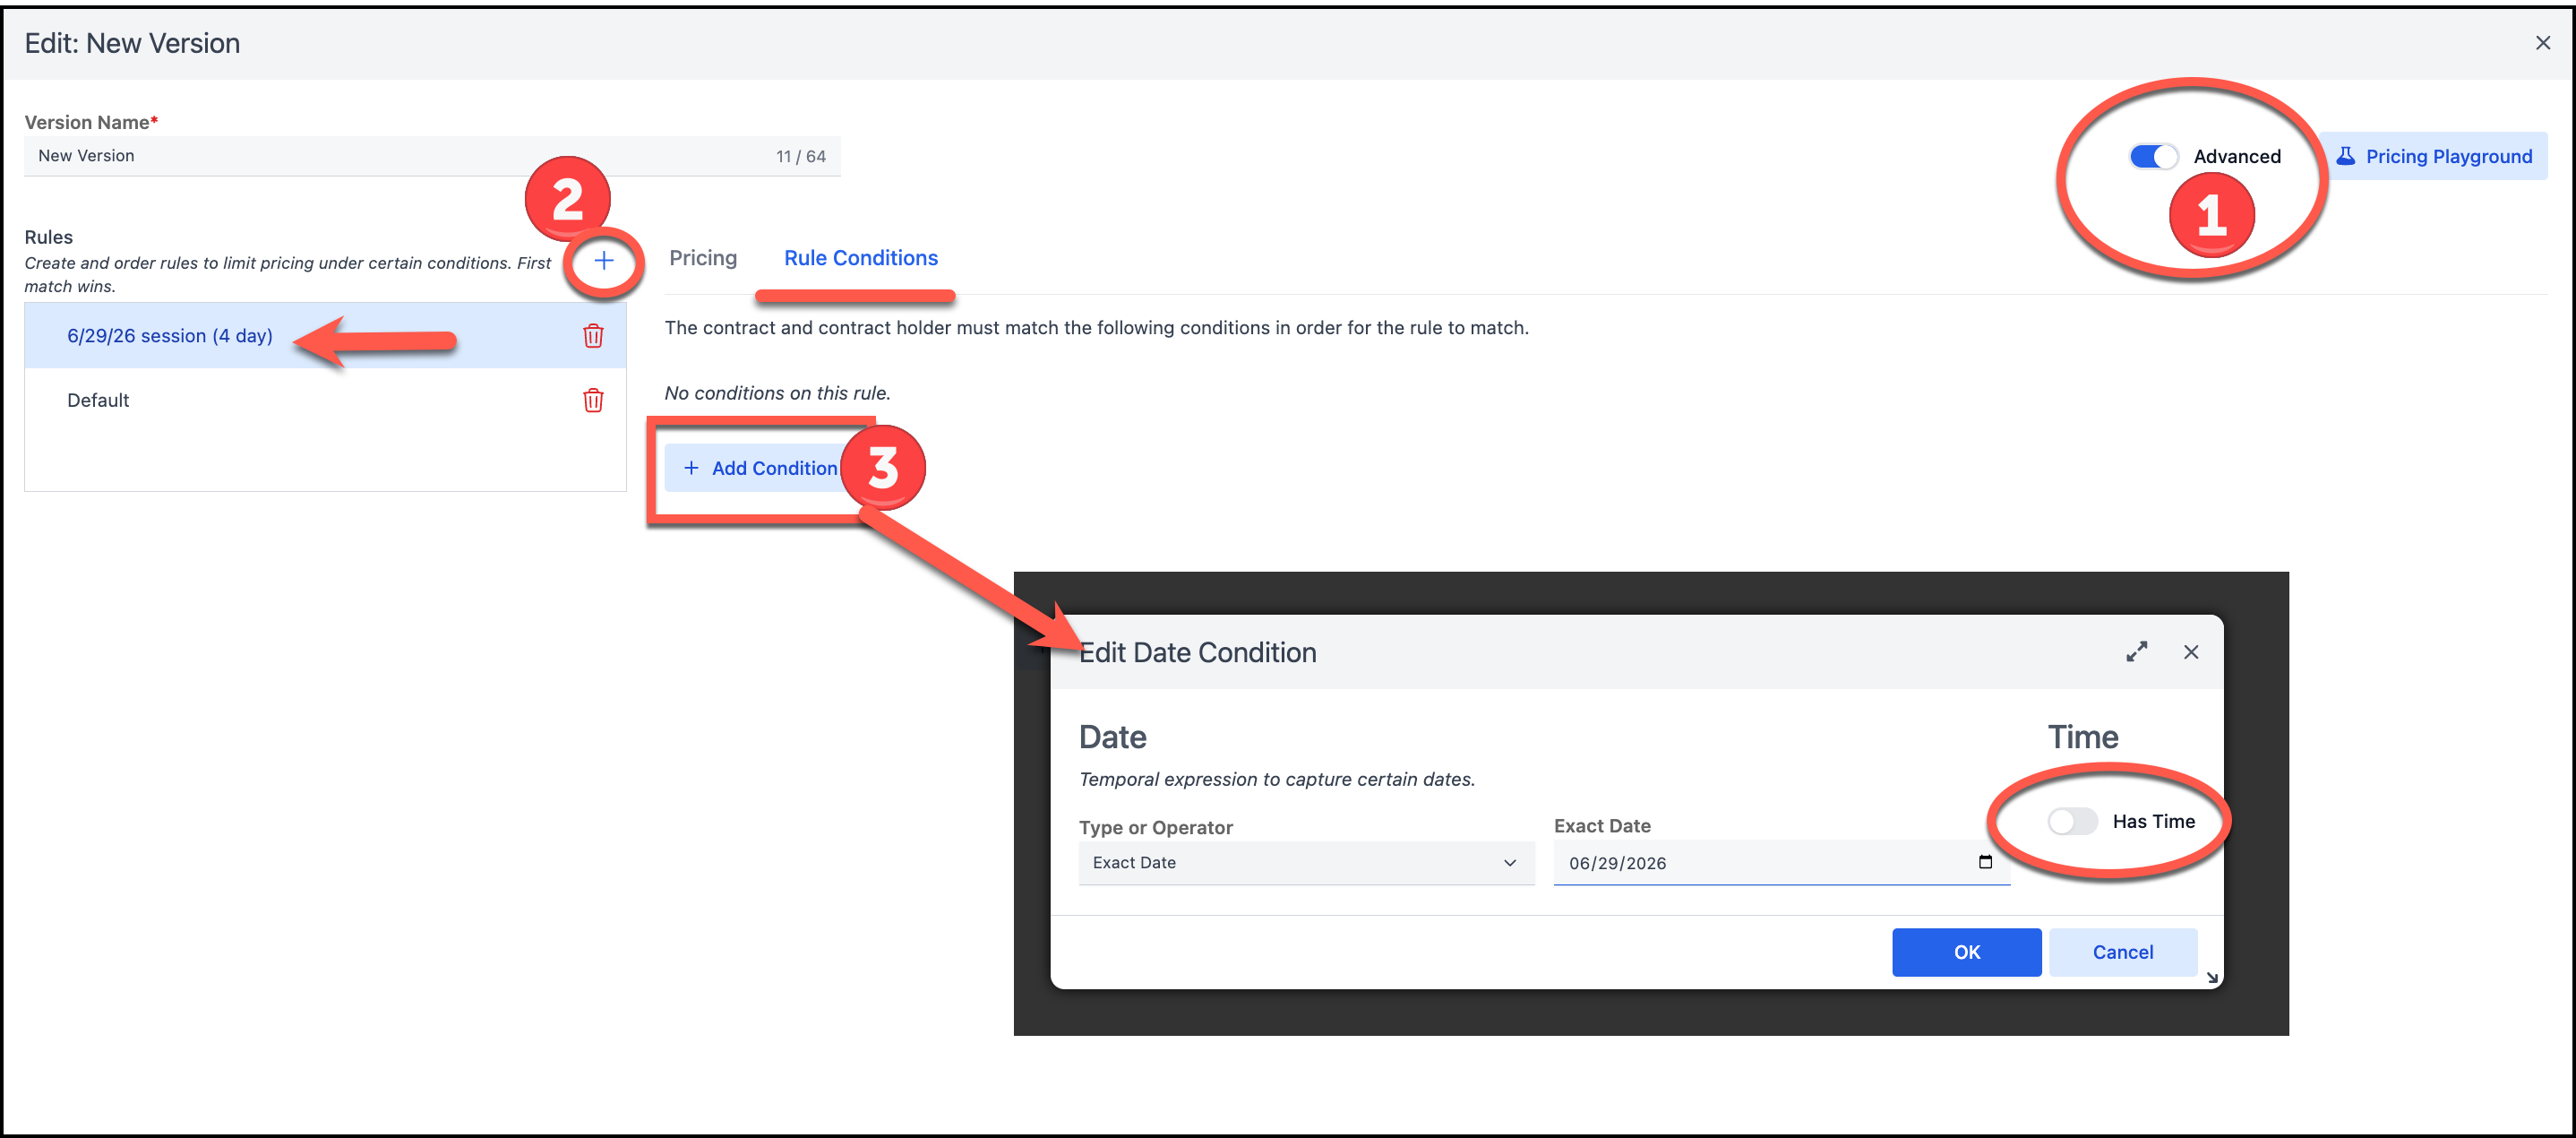This screenshot has width=2576, height=1138.
Task: Open the Pricing Playground
Action: [x=2434, y=157]
